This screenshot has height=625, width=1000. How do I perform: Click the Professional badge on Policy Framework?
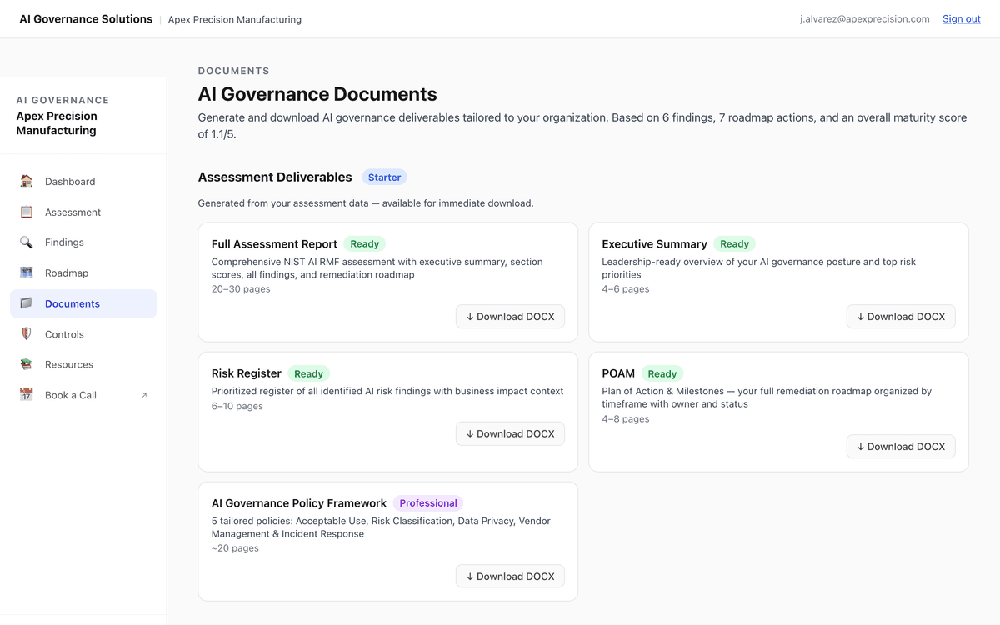(428, 503)
